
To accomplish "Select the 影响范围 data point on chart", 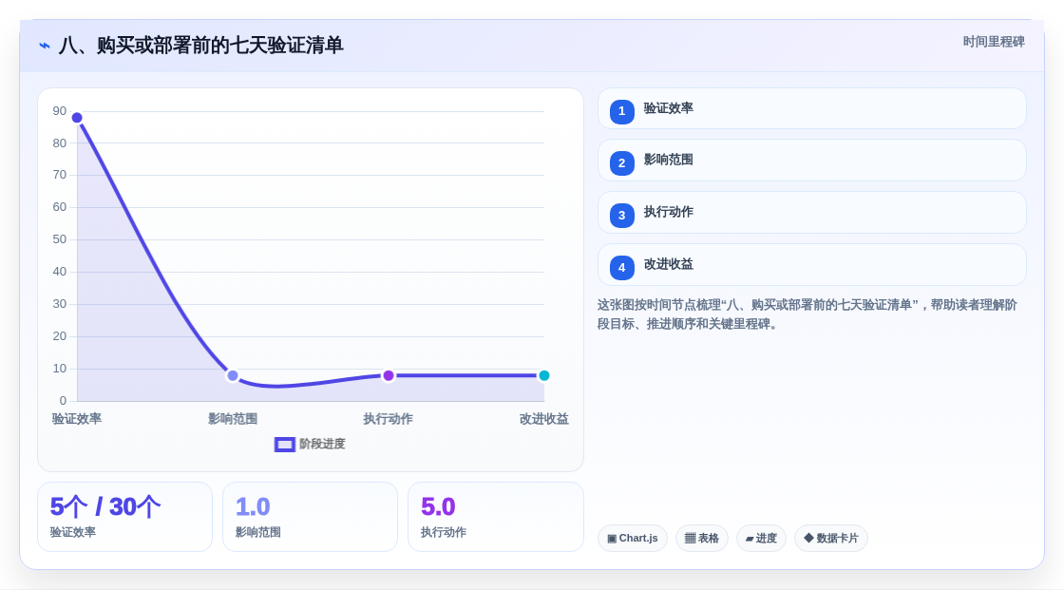I will click(233, 375).
